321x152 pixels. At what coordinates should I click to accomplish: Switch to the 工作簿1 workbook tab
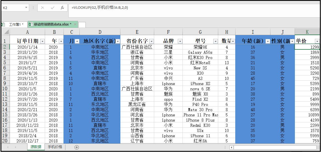(x=14, y=24)
